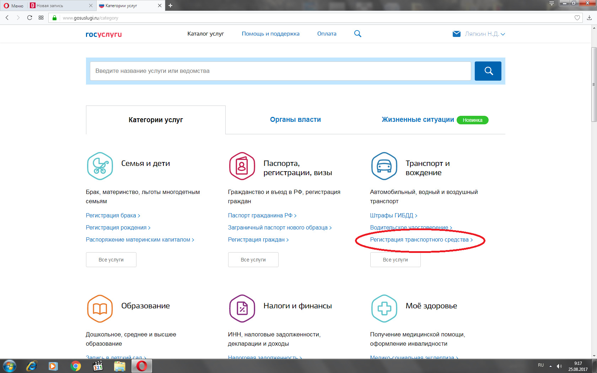Open Регистрация транспортного средства link
The image size is (597, 373).
click(x=421, y=240)
